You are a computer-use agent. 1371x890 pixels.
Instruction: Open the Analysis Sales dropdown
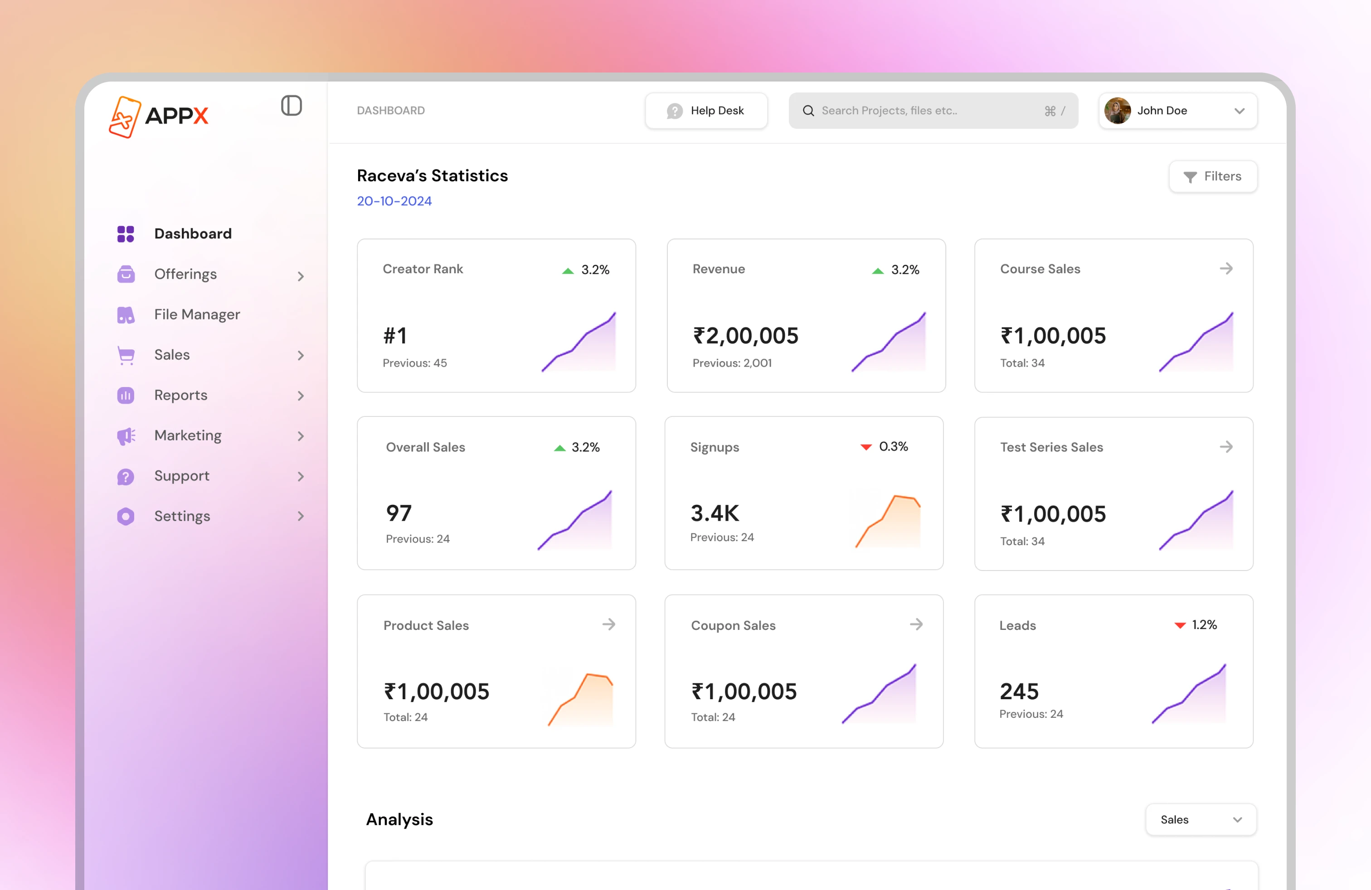click(x=1201, y=819)
